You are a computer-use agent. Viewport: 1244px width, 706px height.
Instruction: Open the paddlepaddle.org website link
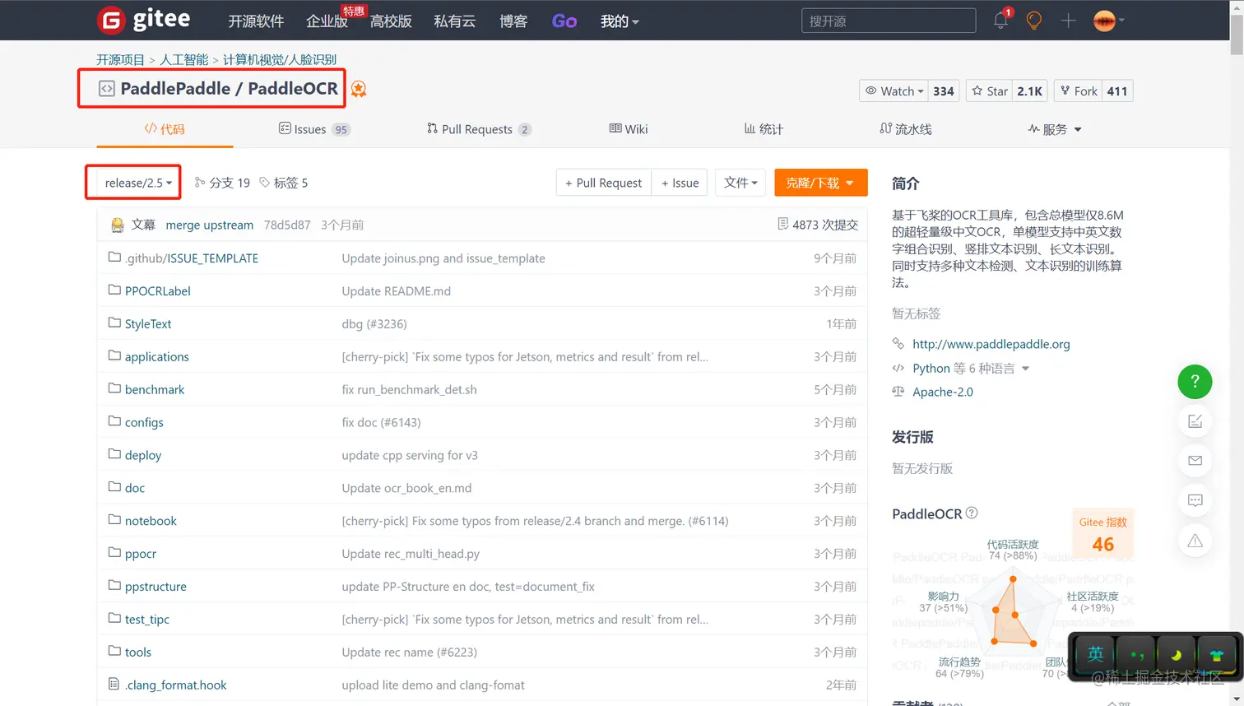pyautogui.click(x=991, y=344)
